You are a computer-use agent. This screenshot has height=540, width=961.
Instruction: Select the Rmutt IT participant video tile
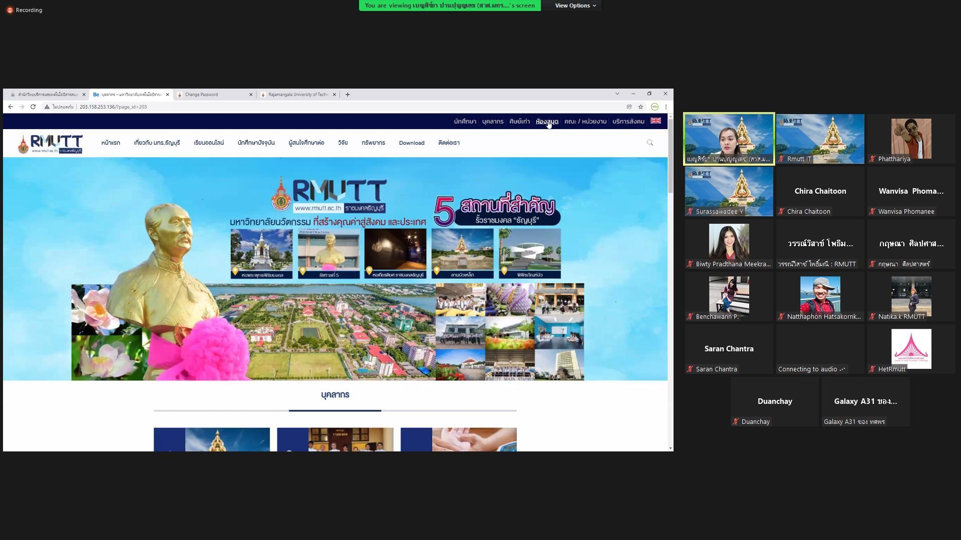[820, 139]
